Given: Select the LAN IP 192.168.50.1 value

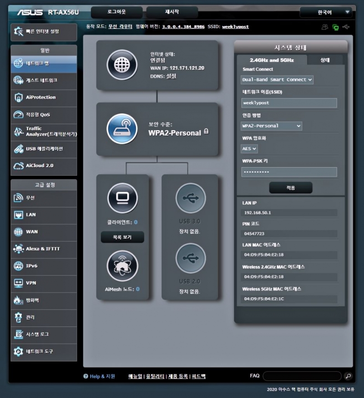Looking at the screenshot, I should (258, 213).
